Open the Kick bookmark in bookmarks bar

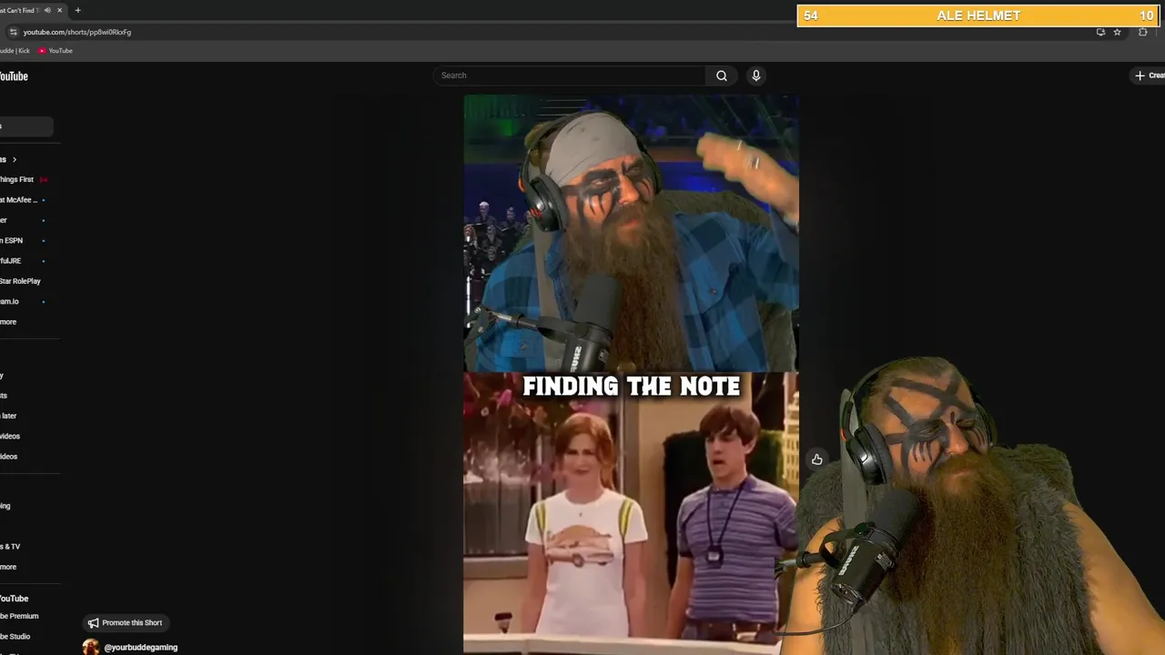[15, 51]
